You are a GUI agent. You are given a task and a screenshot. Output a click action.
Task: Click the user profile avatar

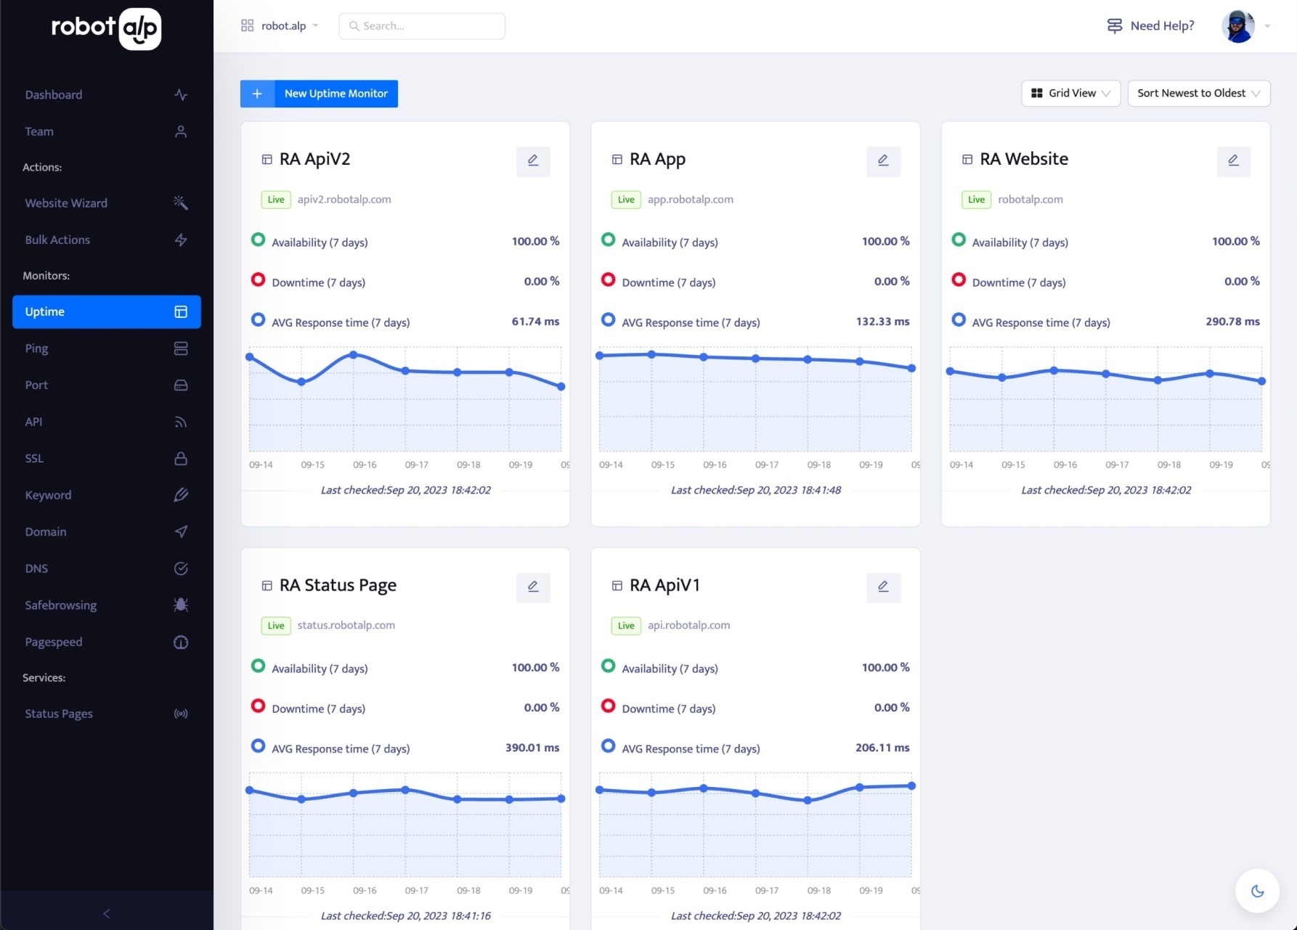(x=1238, y=26)
